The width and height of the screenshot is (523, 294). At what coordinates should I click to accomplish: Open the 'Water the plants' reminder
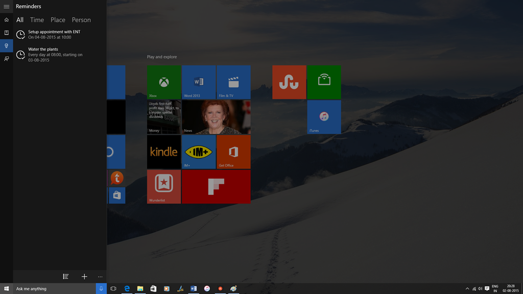coord(60,54)
